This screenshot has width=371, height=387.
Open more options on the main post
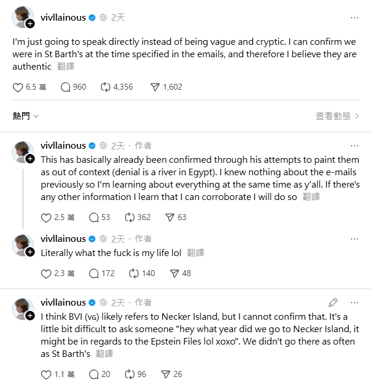click(354, 18)
